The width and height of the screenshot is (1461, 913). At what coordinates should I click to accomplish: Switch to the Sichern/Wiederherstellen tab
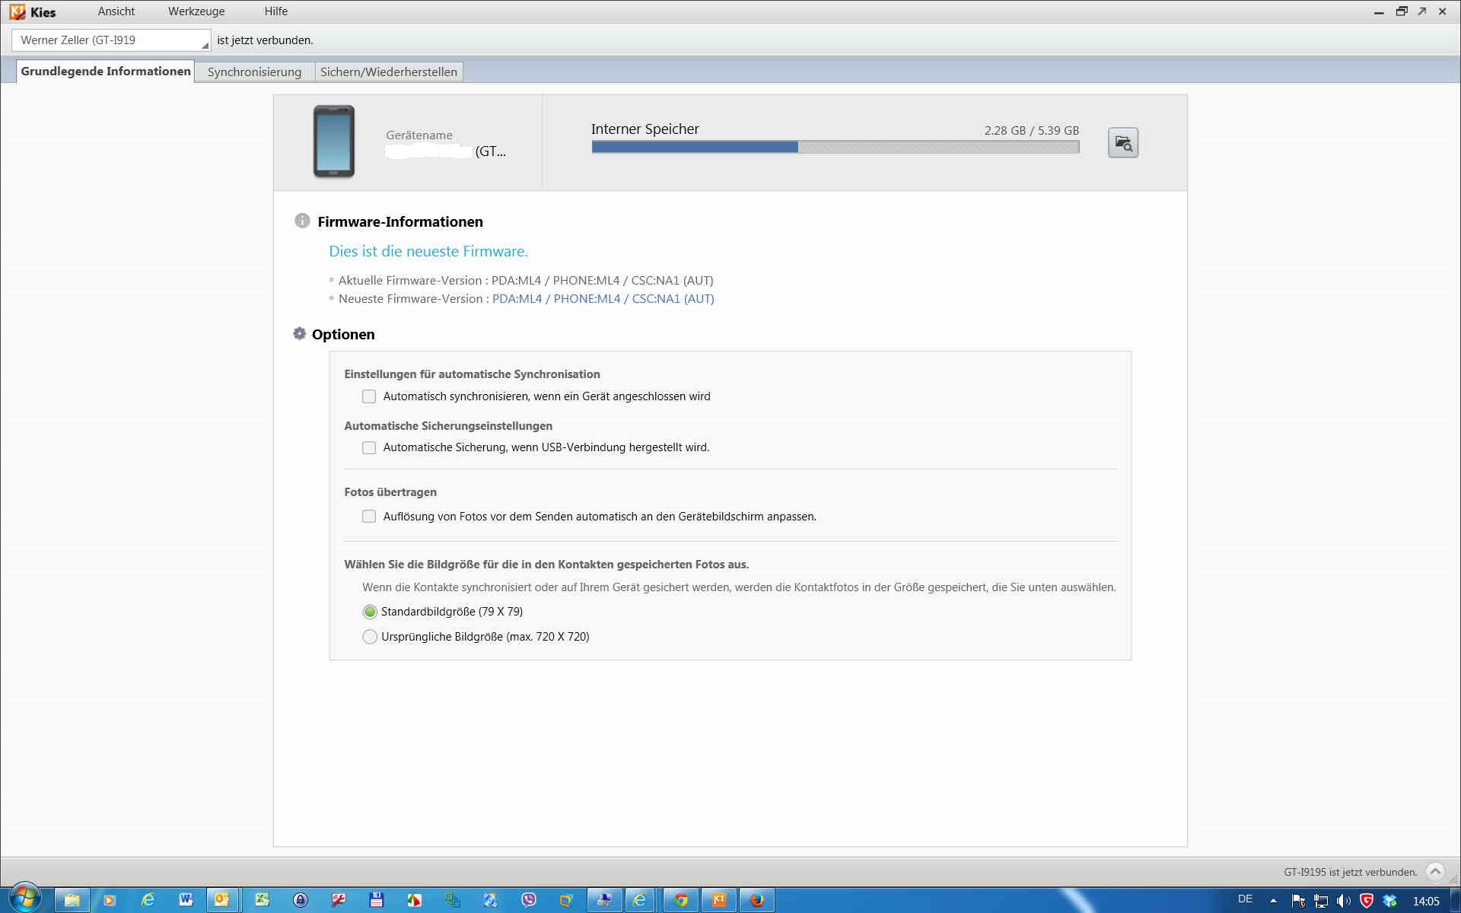(x=388, y=72)
